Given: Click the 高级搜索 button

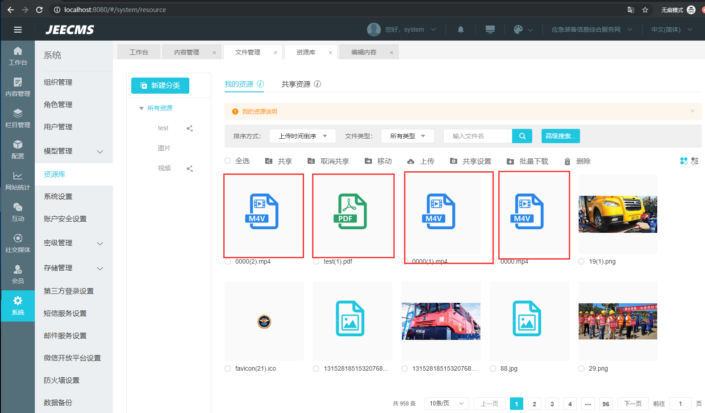Looking at the screenshot, I should tap(560, 136).
